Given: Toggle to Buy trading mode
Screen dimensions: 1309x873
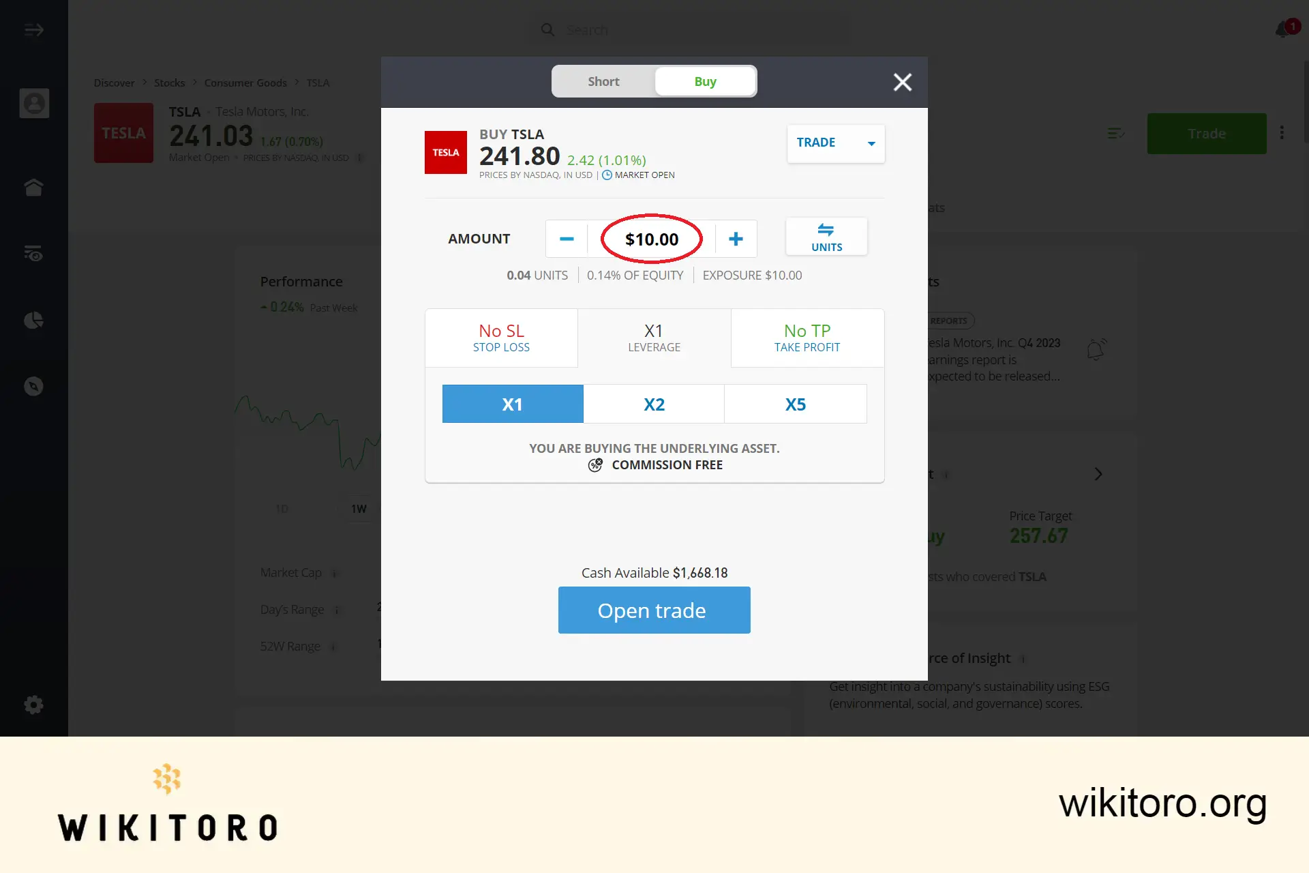Looking at the screenshot, I should [x=704, y=81].
